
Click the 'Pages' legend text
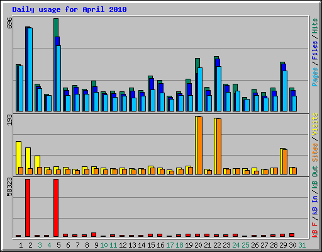pos(315,76)
